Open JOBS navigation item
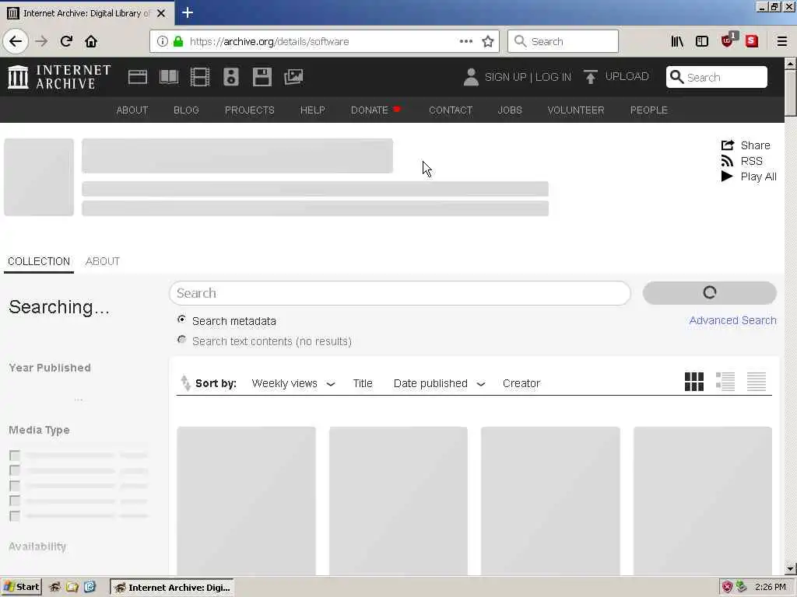797x597 pixels. 510,110
